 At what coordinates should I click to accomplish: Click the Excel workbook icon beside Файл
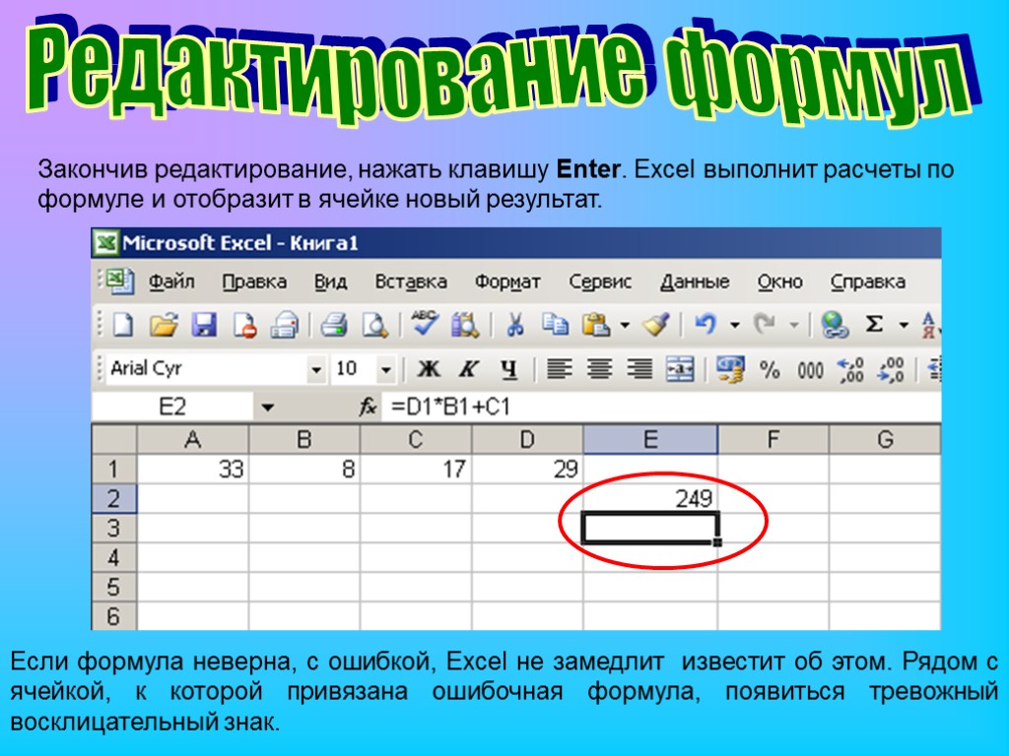119,281
